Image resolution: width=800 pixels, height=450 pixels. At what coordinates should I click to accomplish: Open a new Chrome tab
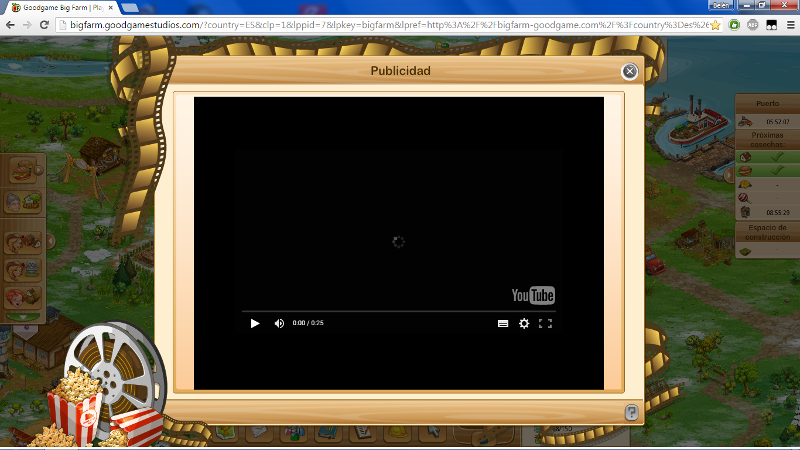(x=129, y=8)
